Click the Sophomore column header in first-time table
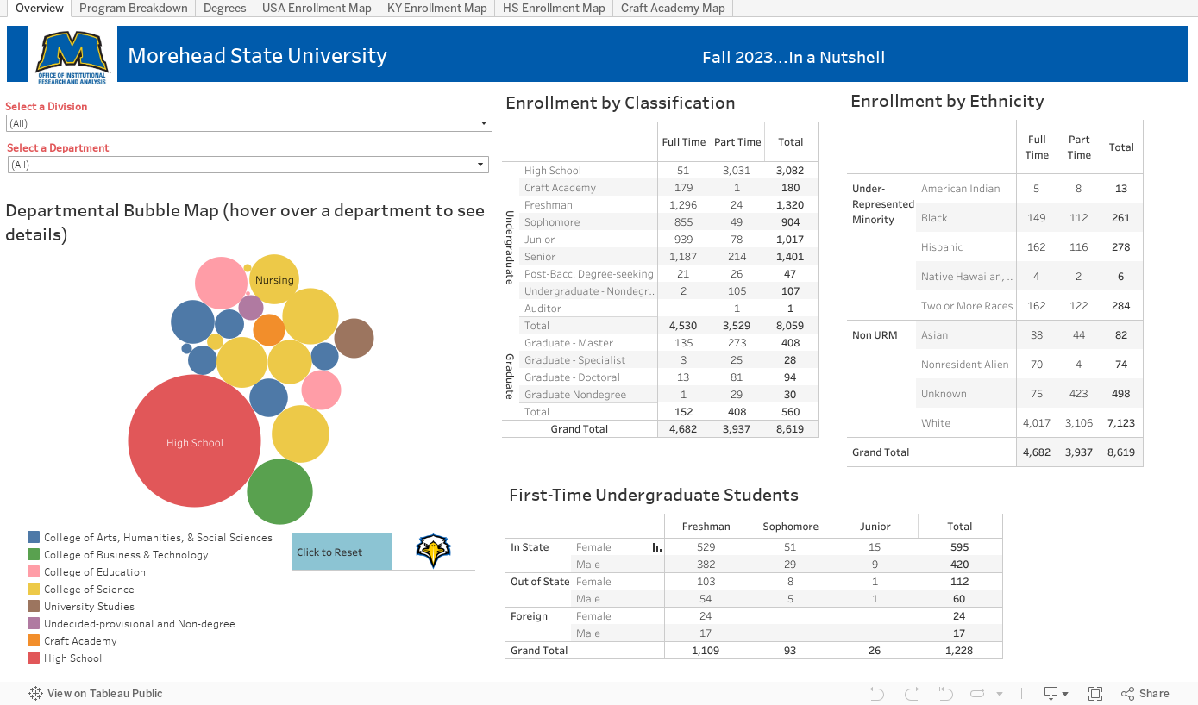This screenshot has height=705, width=1198. (790, 527)
